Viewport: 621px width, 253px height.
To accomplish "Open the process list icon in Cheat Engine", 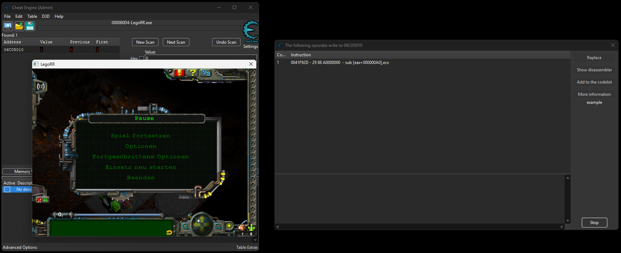I will pyautogui.click(x=8, y=26).
